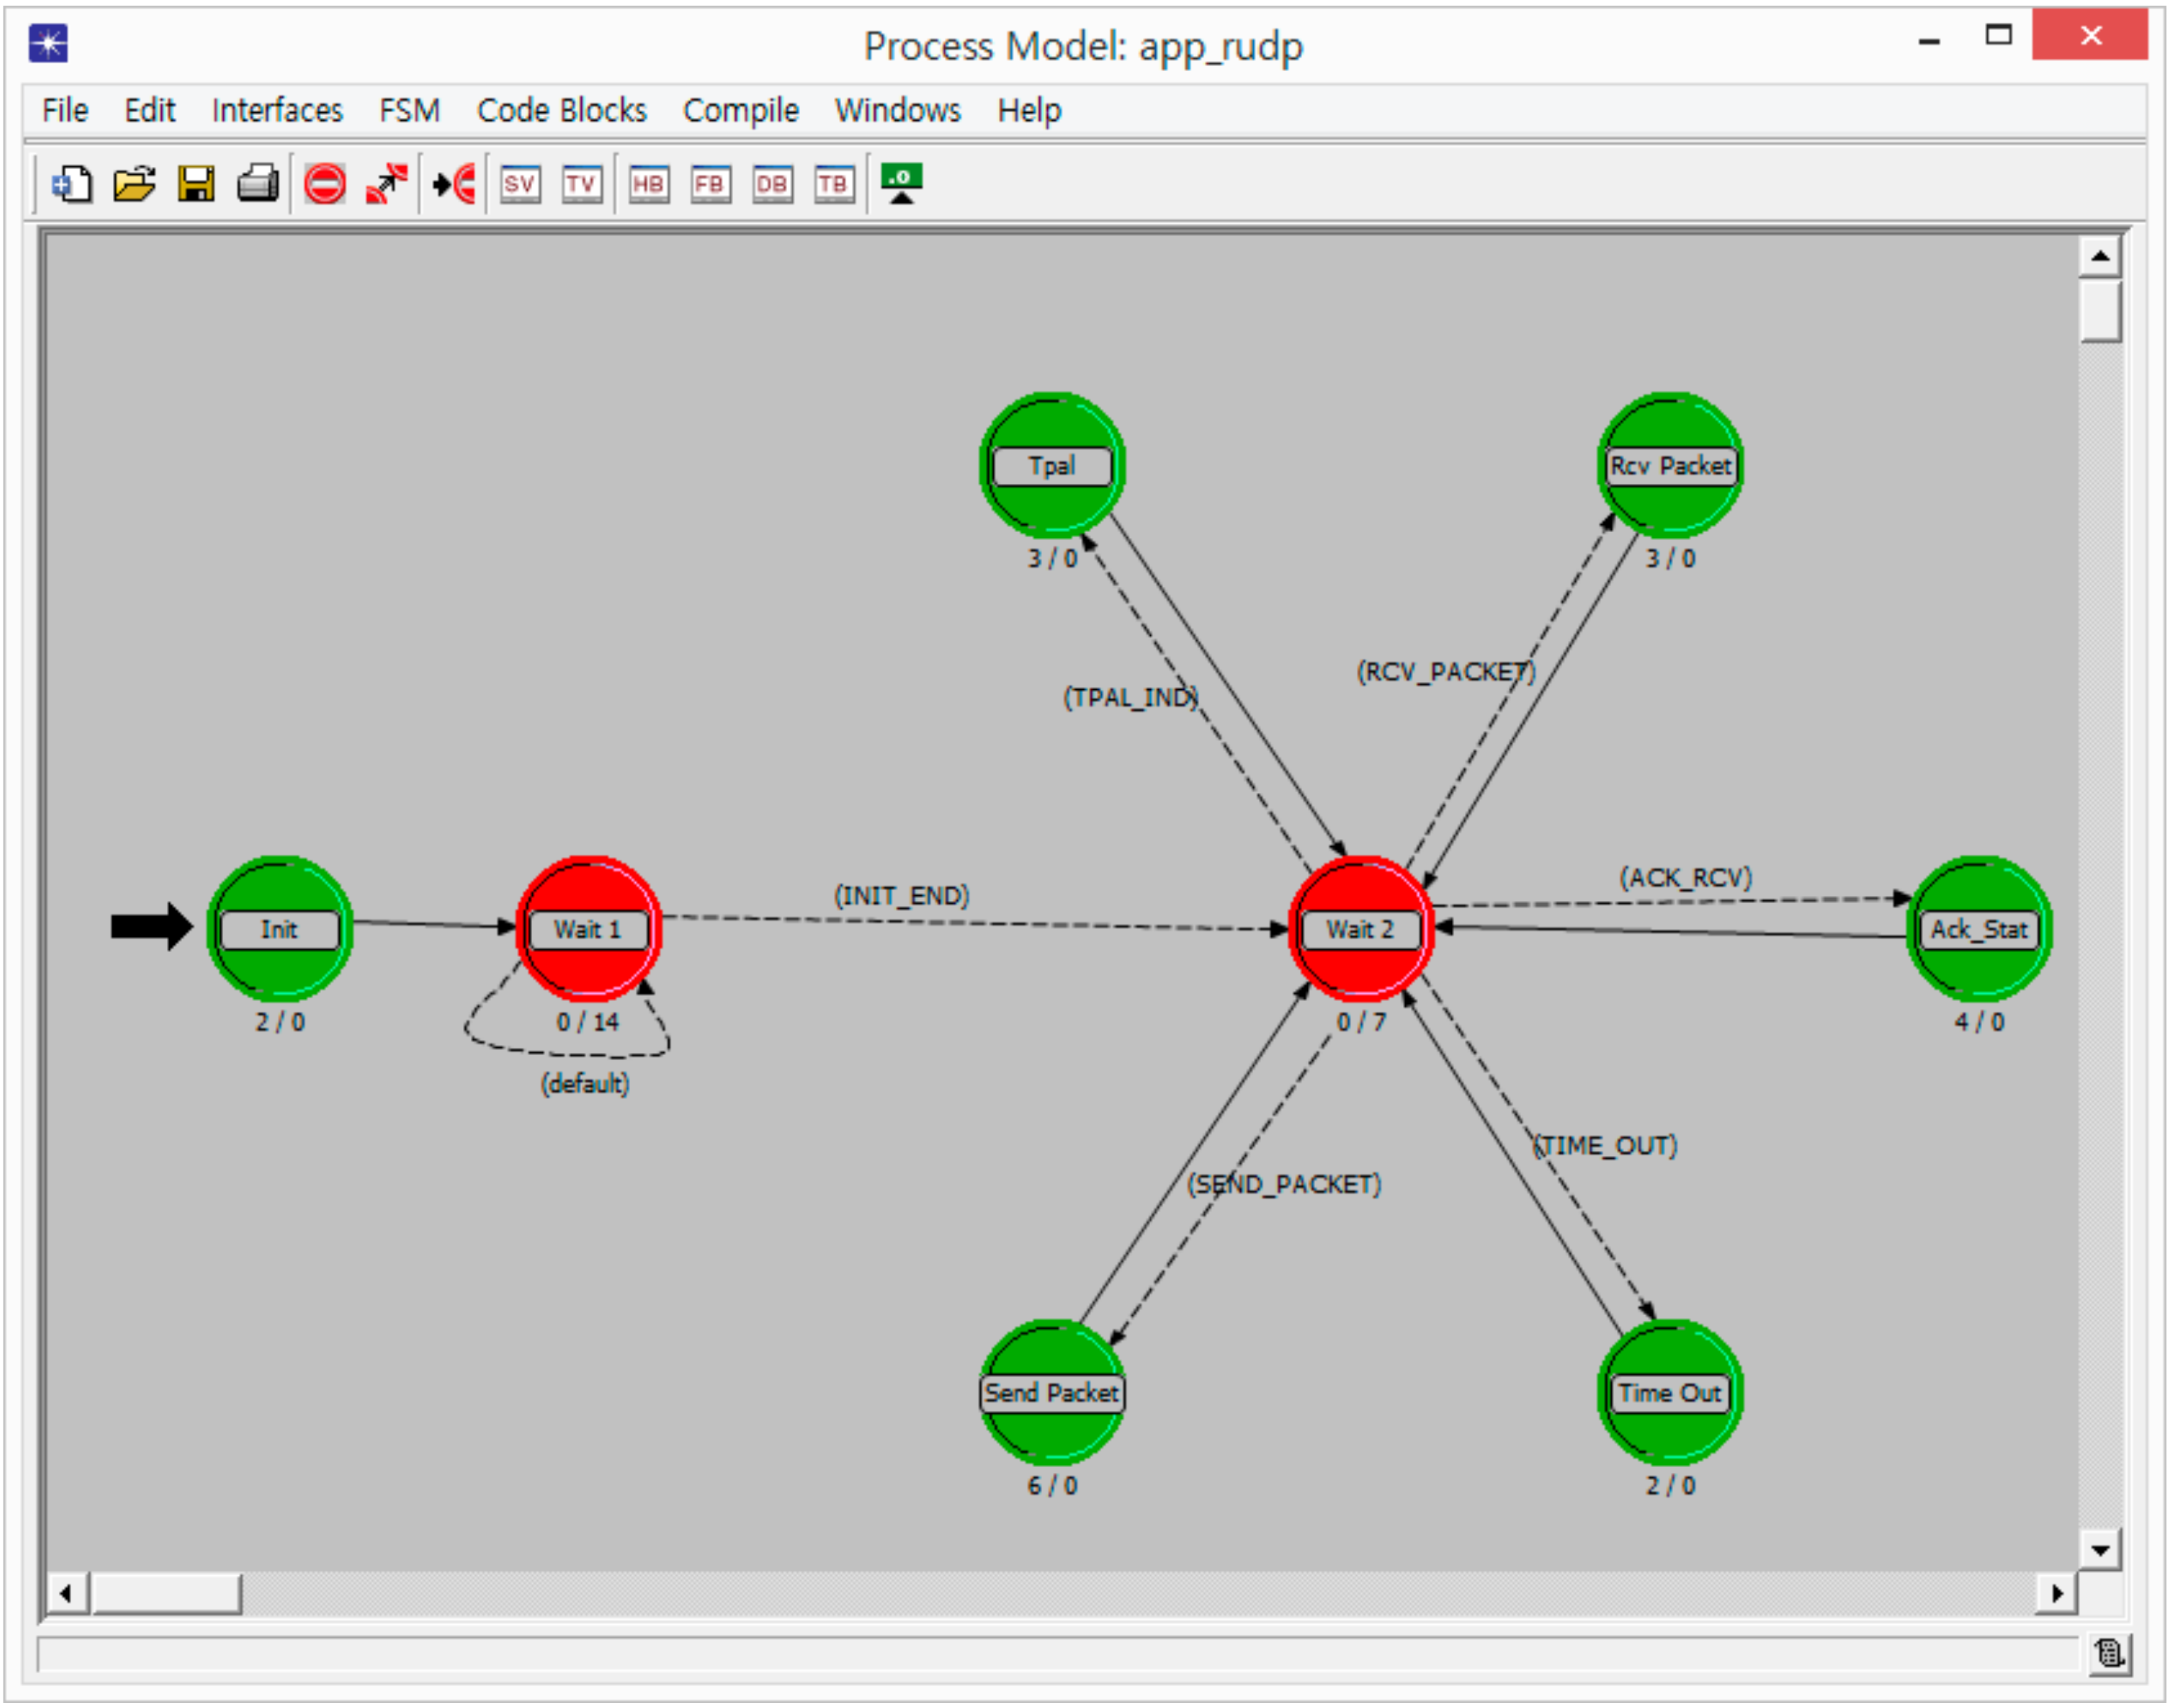2171x1708 pixels.
Task: Open the SV state variables block
Action: tap(520, 184)
